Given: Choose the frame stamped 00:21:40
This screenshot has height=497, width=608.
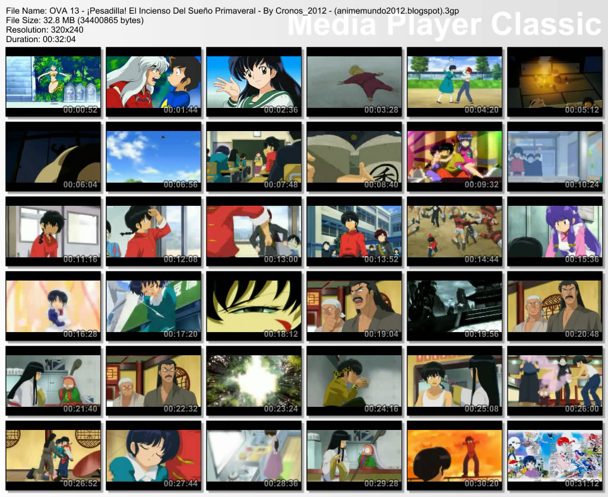Looking at the screenshot, I should click(53, 381).
